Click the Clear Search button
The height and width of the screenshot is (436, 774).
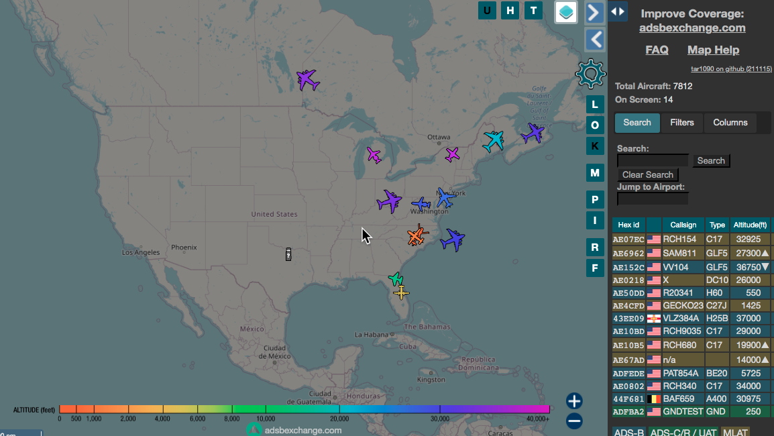coord(648,175)
